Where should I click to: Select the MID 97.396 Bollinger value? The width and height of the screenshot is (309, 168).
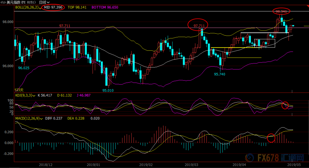coord(53,7)
